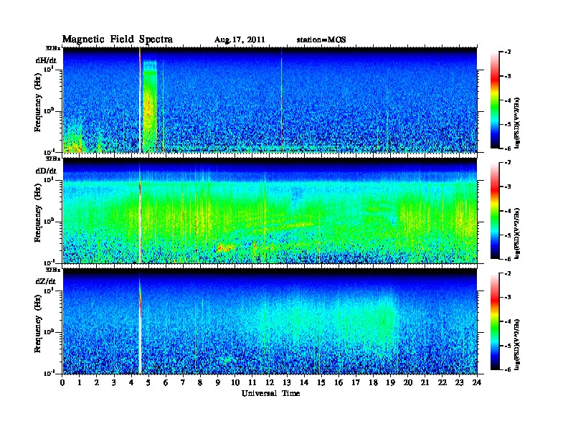This screenshot has height=439, width=568.
Task: Click the -5 tick of dD/dt color scale
Action: (508, 235)
